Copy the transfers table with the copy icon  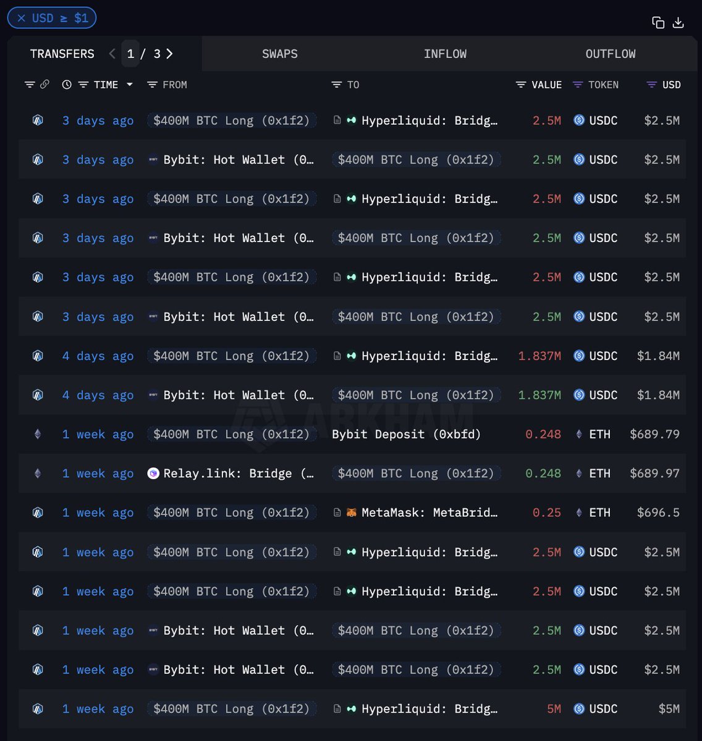click(658, 23)
